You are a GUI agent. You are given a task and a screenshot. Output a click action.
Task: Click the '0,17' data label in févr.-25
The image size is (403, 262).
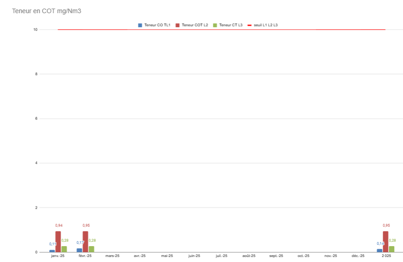pyautogui.click(x=80, y=243)
